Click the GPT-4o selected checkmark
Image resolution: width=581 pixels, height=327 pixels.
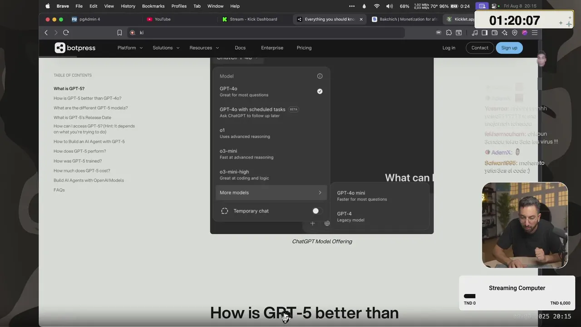coord(320,91)
